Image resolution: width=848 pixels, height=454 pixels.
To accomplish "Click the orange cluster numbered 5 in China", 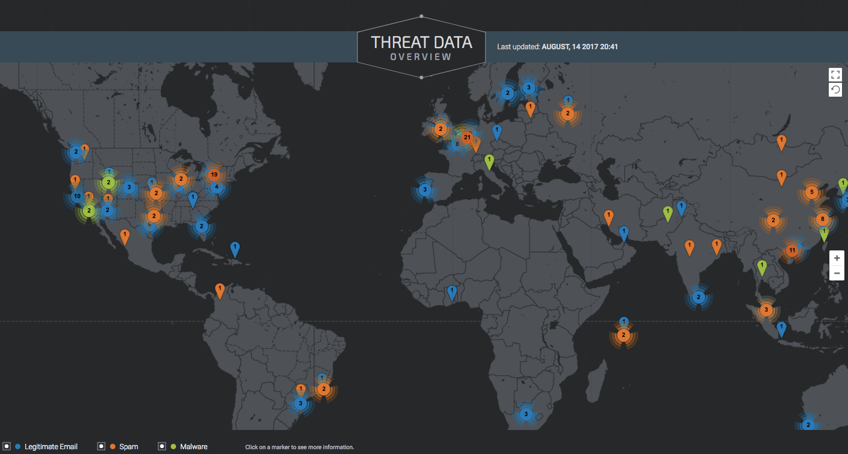I will coord(811,193).
